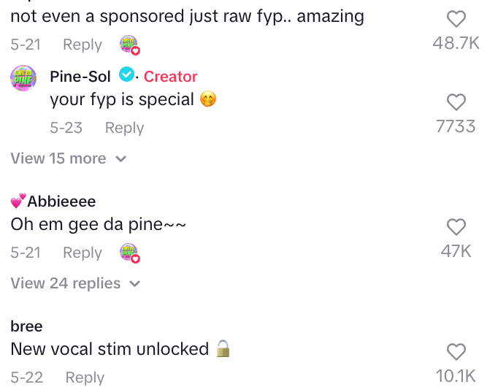This screenshot has height=387, width=498.
Task: Expand 'View 24 replies' thread
Action: 75,283
